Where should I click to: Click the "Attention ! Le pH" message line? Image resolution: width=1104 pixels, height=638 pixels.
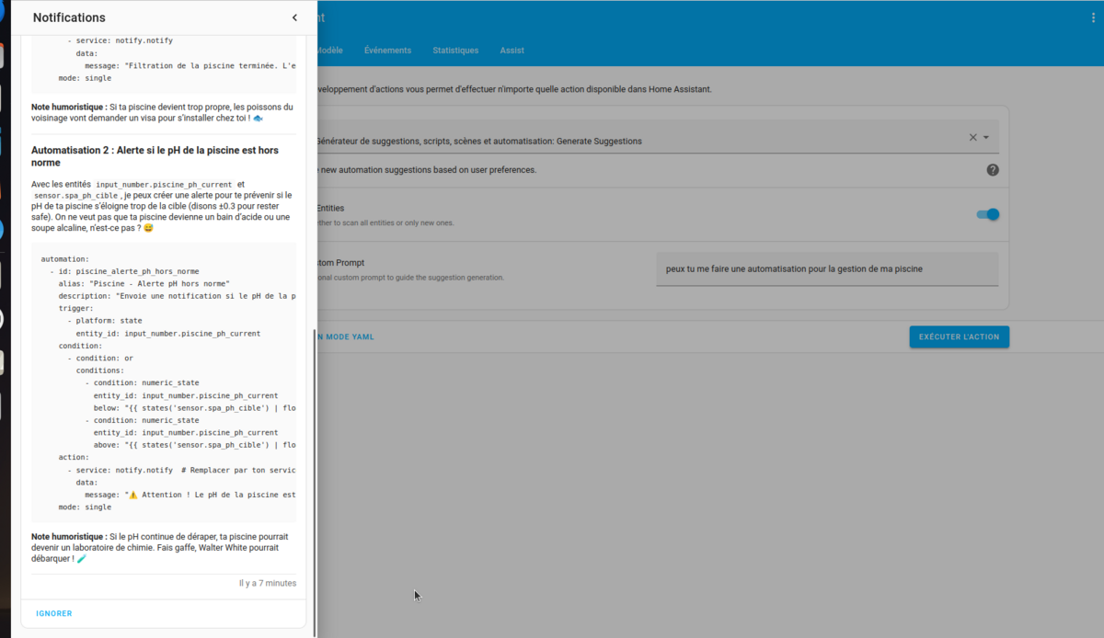[190, 495]
